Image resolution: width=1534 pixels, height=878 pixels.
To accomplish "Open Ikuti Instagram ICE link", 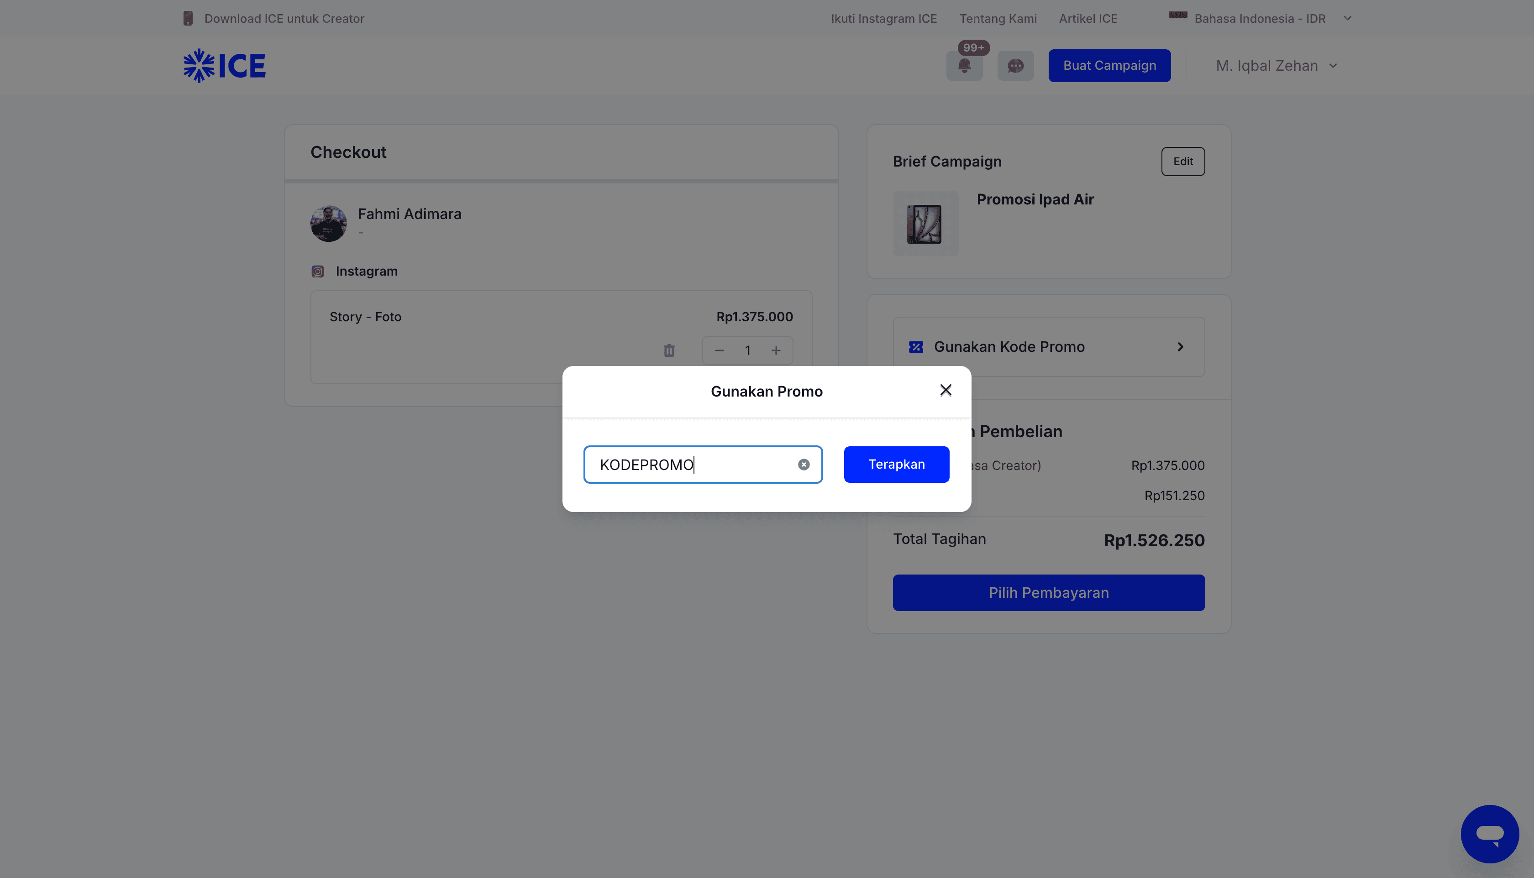I will click(x=884, y=18).
